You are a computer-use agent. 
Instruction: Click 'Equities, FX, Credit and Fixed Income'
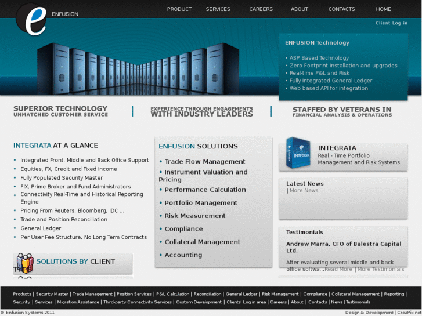pos(68,169)
